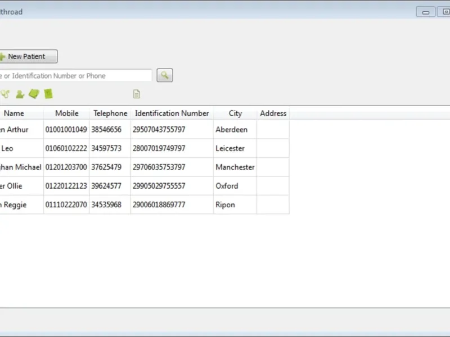Click the green person patient icon
The width and height of the screenshot is (450, 337).
pyautogui.click(x=20, y=94)
